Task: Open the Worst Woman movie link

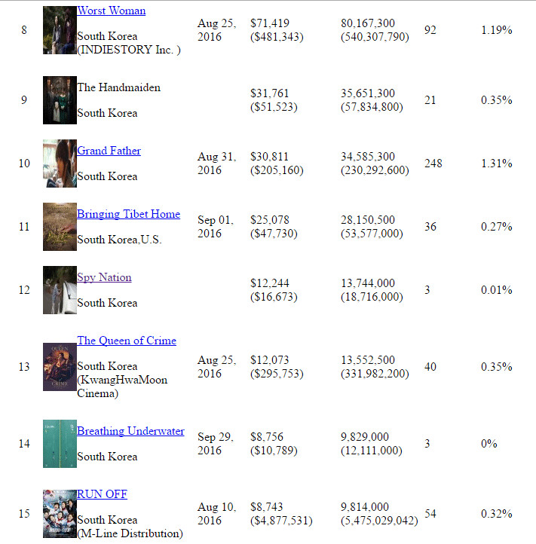Action: coord(112,11)
